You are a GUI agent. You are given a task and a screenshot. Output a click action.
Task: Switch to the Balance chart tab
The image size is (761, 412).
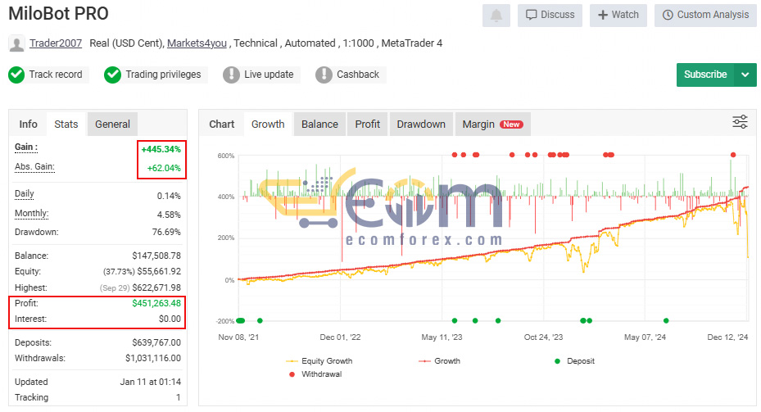[319, 125]
